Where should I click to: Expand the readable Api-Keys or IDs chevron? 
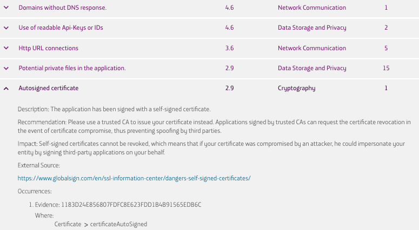point(6,28)
